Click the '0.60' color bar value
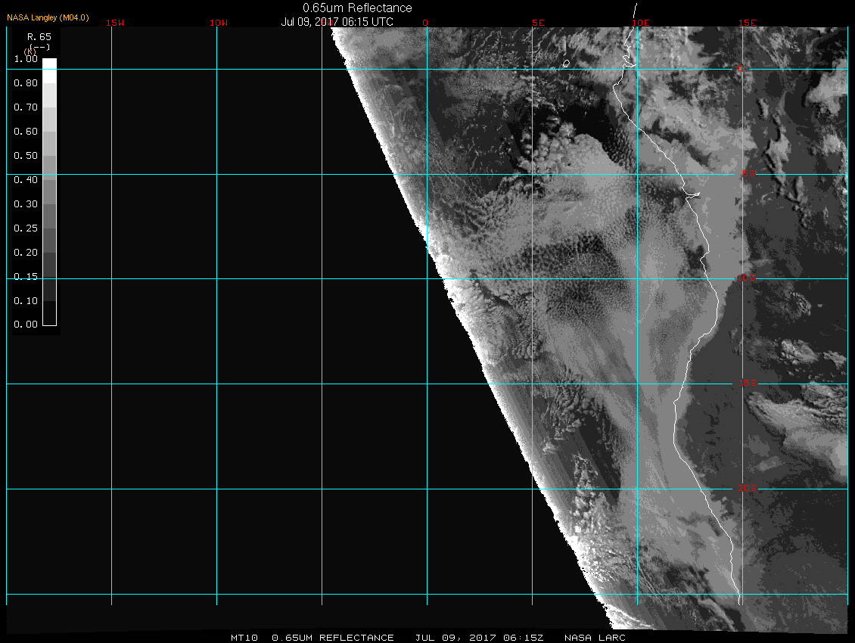The width and height of the screenshot is (855, 643). pyautogui.click(x=26, y=132)
